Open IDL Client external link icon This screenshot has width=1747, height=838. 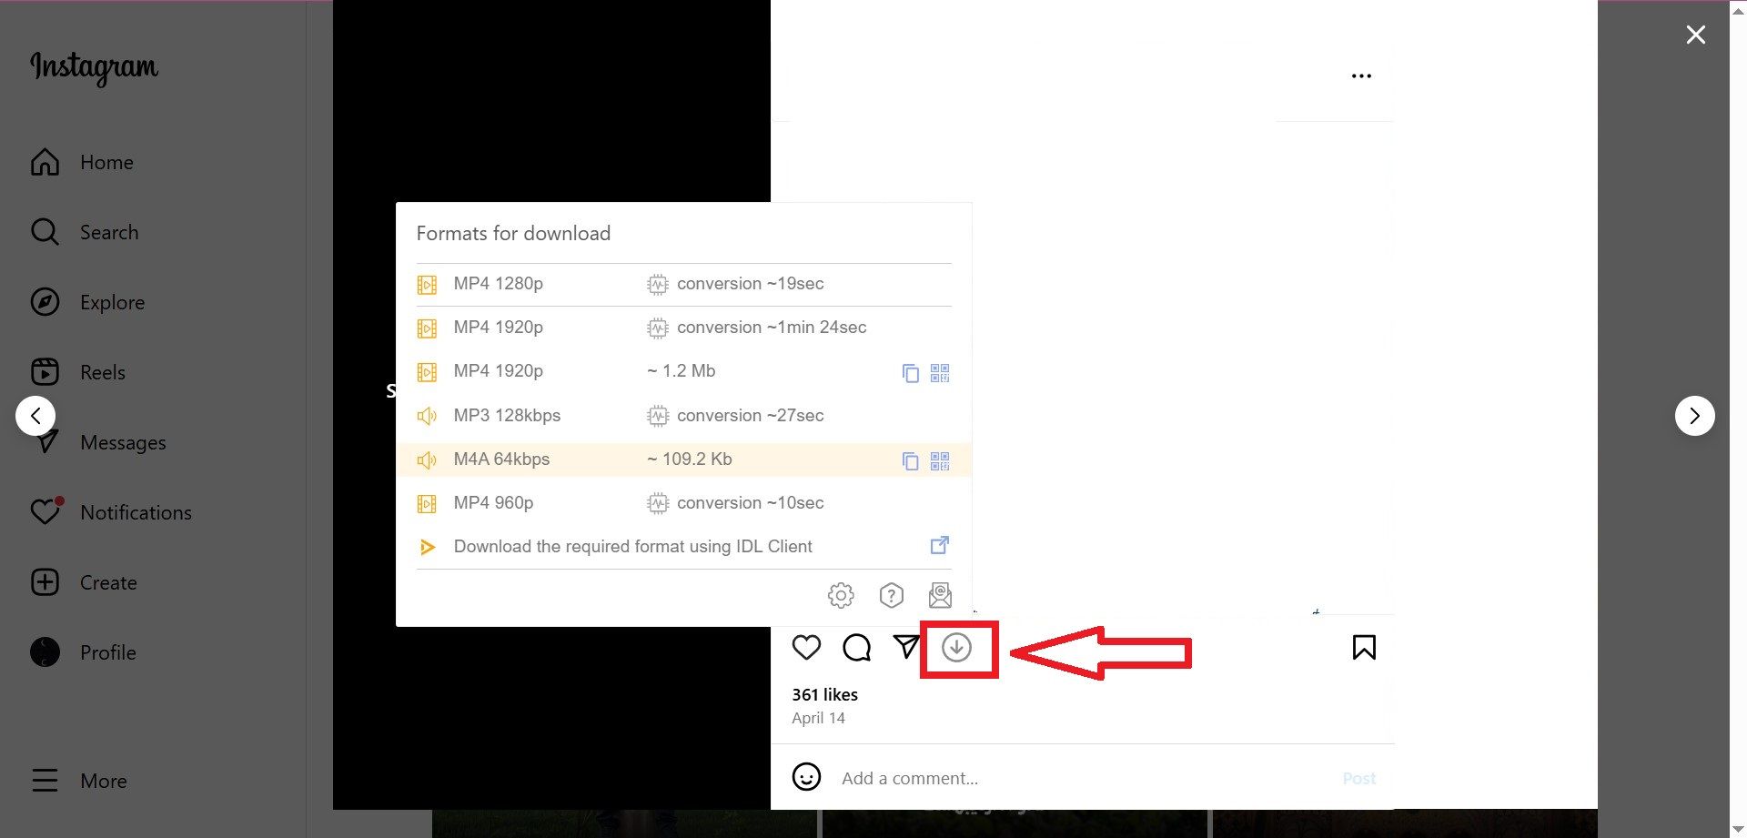click(940, 545)
